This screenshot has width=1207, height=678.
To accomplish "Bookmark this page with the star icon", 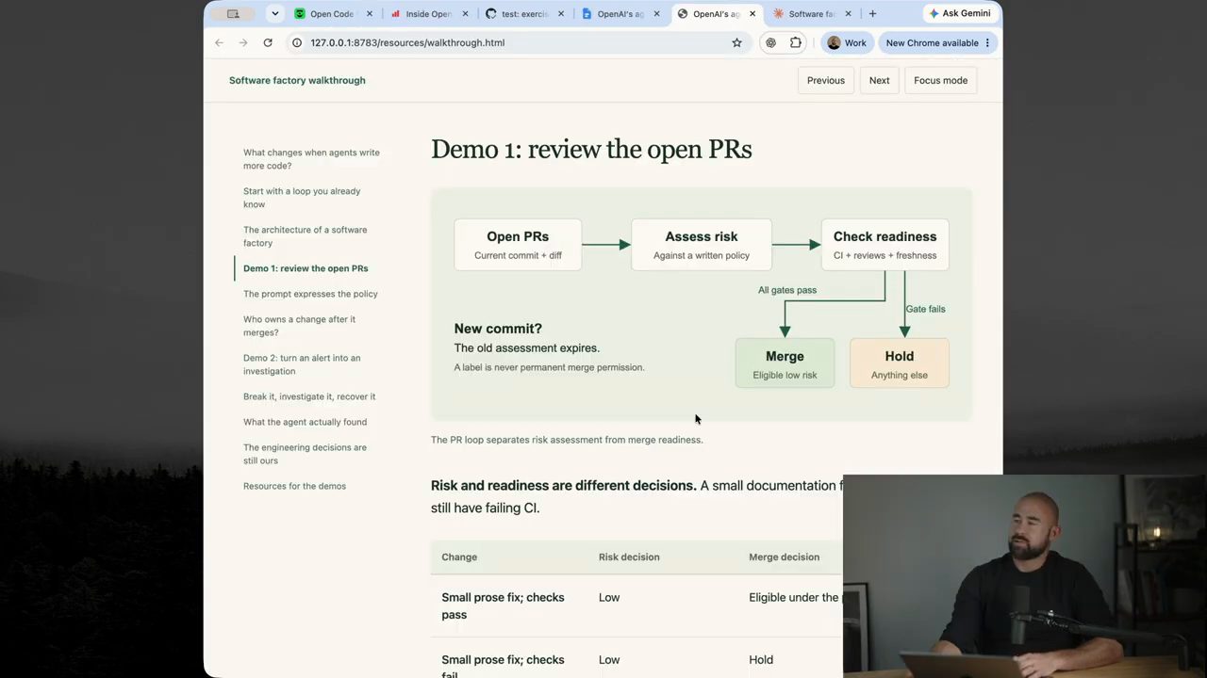I will tap(736, 42).
